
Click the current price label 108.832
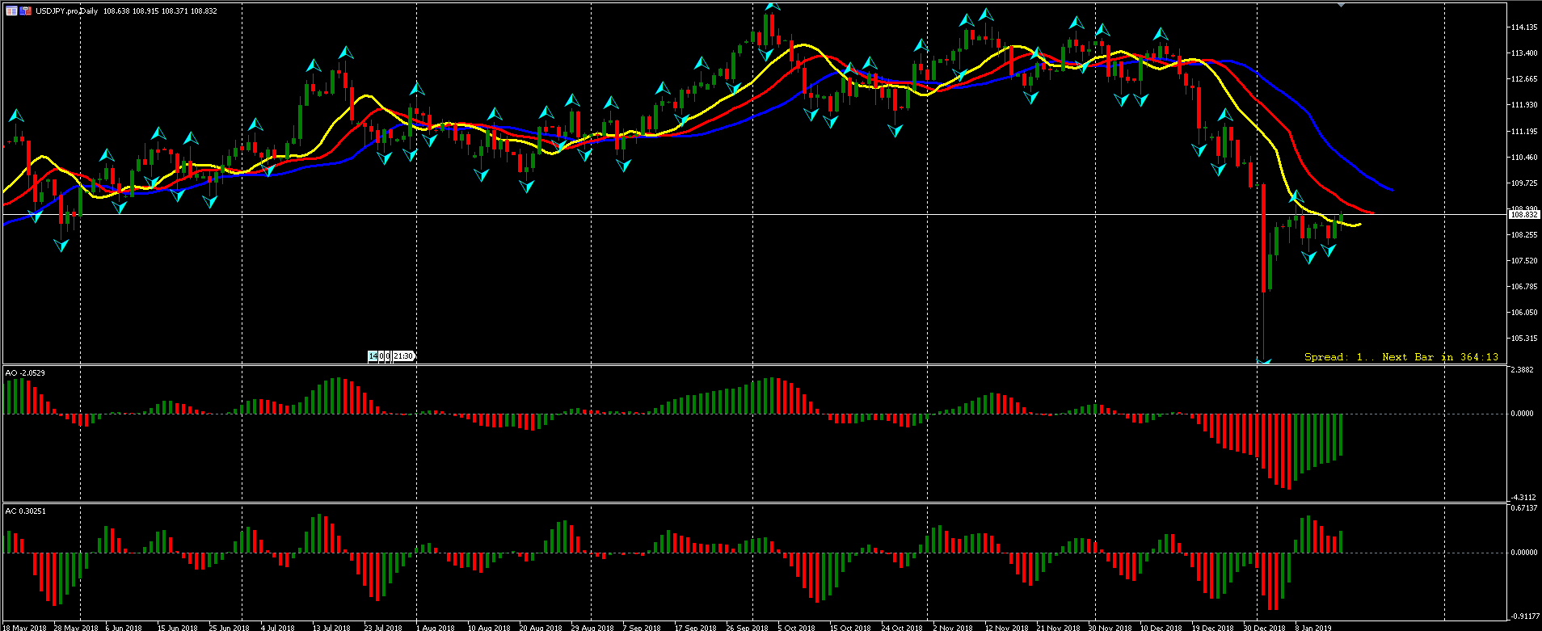coord(1523,215)
